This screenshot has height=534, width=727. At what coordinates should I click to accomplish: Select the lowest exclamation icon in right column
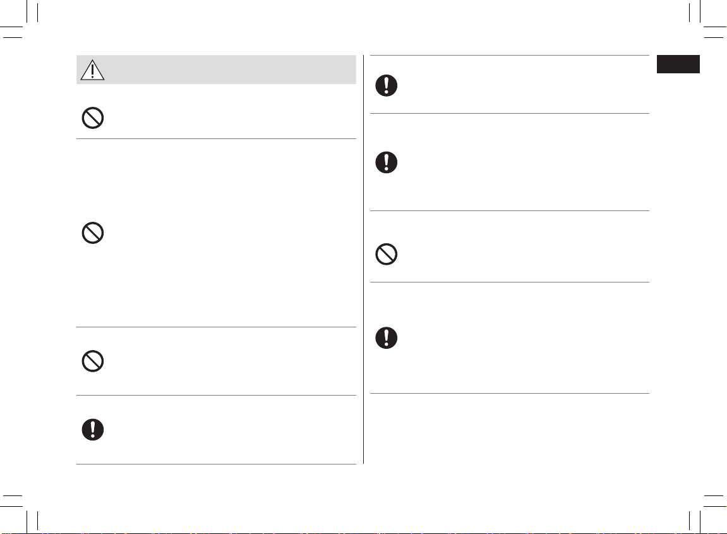386,337
